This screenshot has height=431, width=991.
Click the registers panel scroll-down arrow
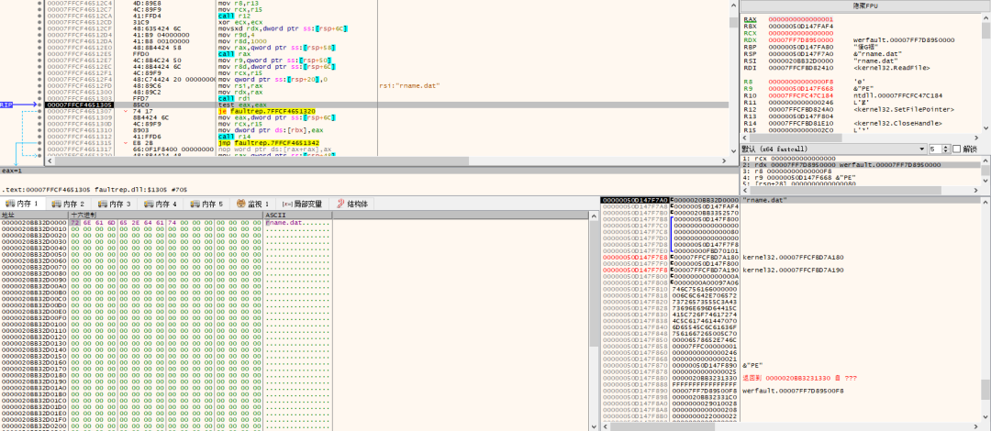point(985,128)
